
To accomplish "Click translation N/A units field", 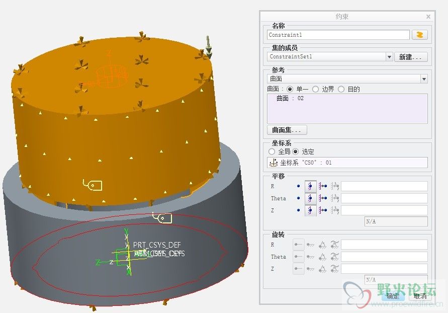I will pyautogui.click(x=396, y=221).
